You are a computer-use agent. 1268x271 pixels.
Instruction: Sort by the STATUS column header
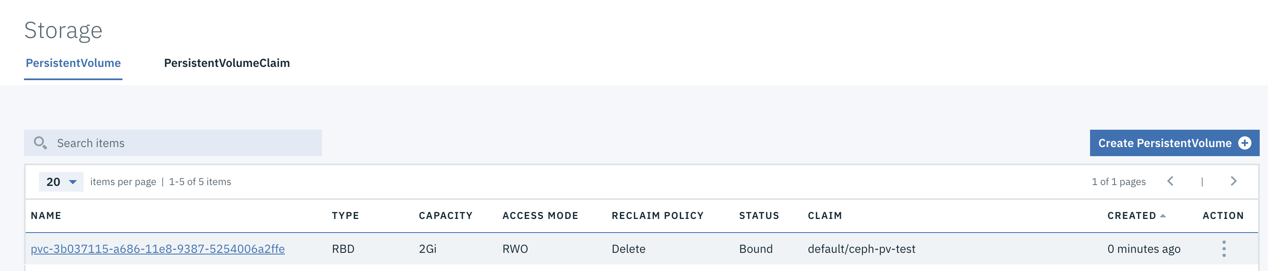(x=759, y=216)
